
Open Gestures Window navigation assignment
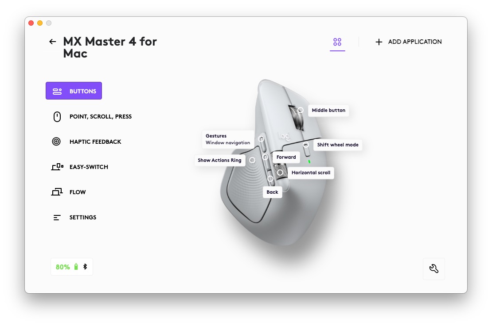[x=228, y=139]
